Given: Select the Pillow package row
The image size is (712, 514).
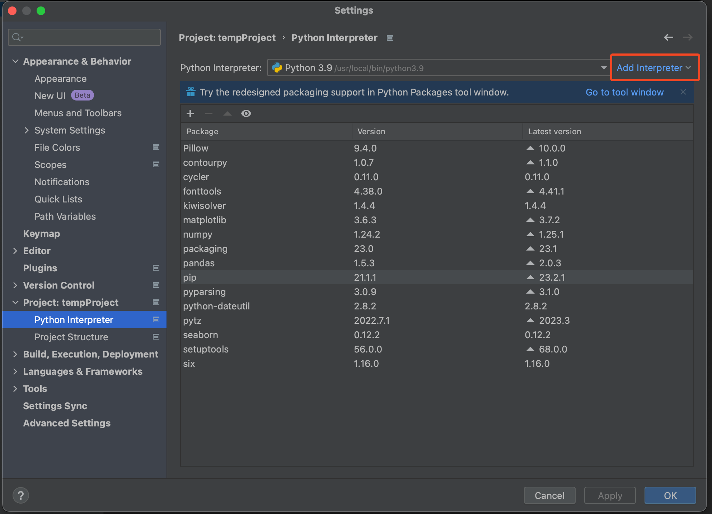Looking at the screenshot, I should click(x=437, y=148).
